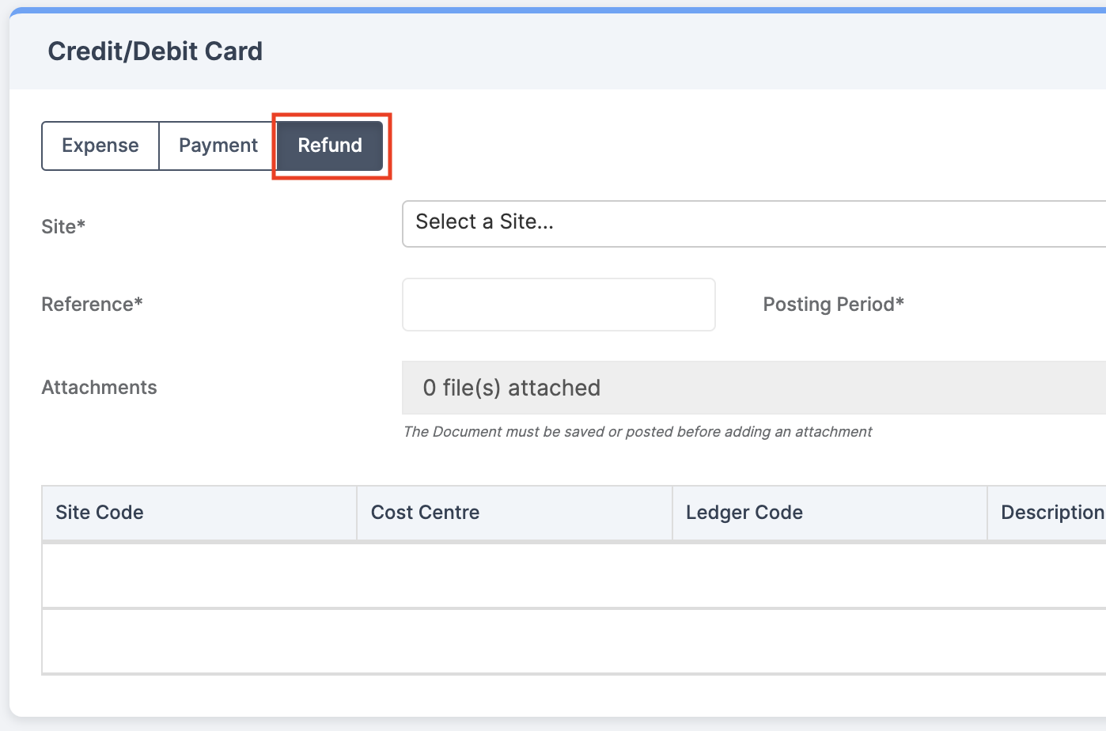
Task: Select first empty row cell under Ledger Code
Action: pos(830,575)
